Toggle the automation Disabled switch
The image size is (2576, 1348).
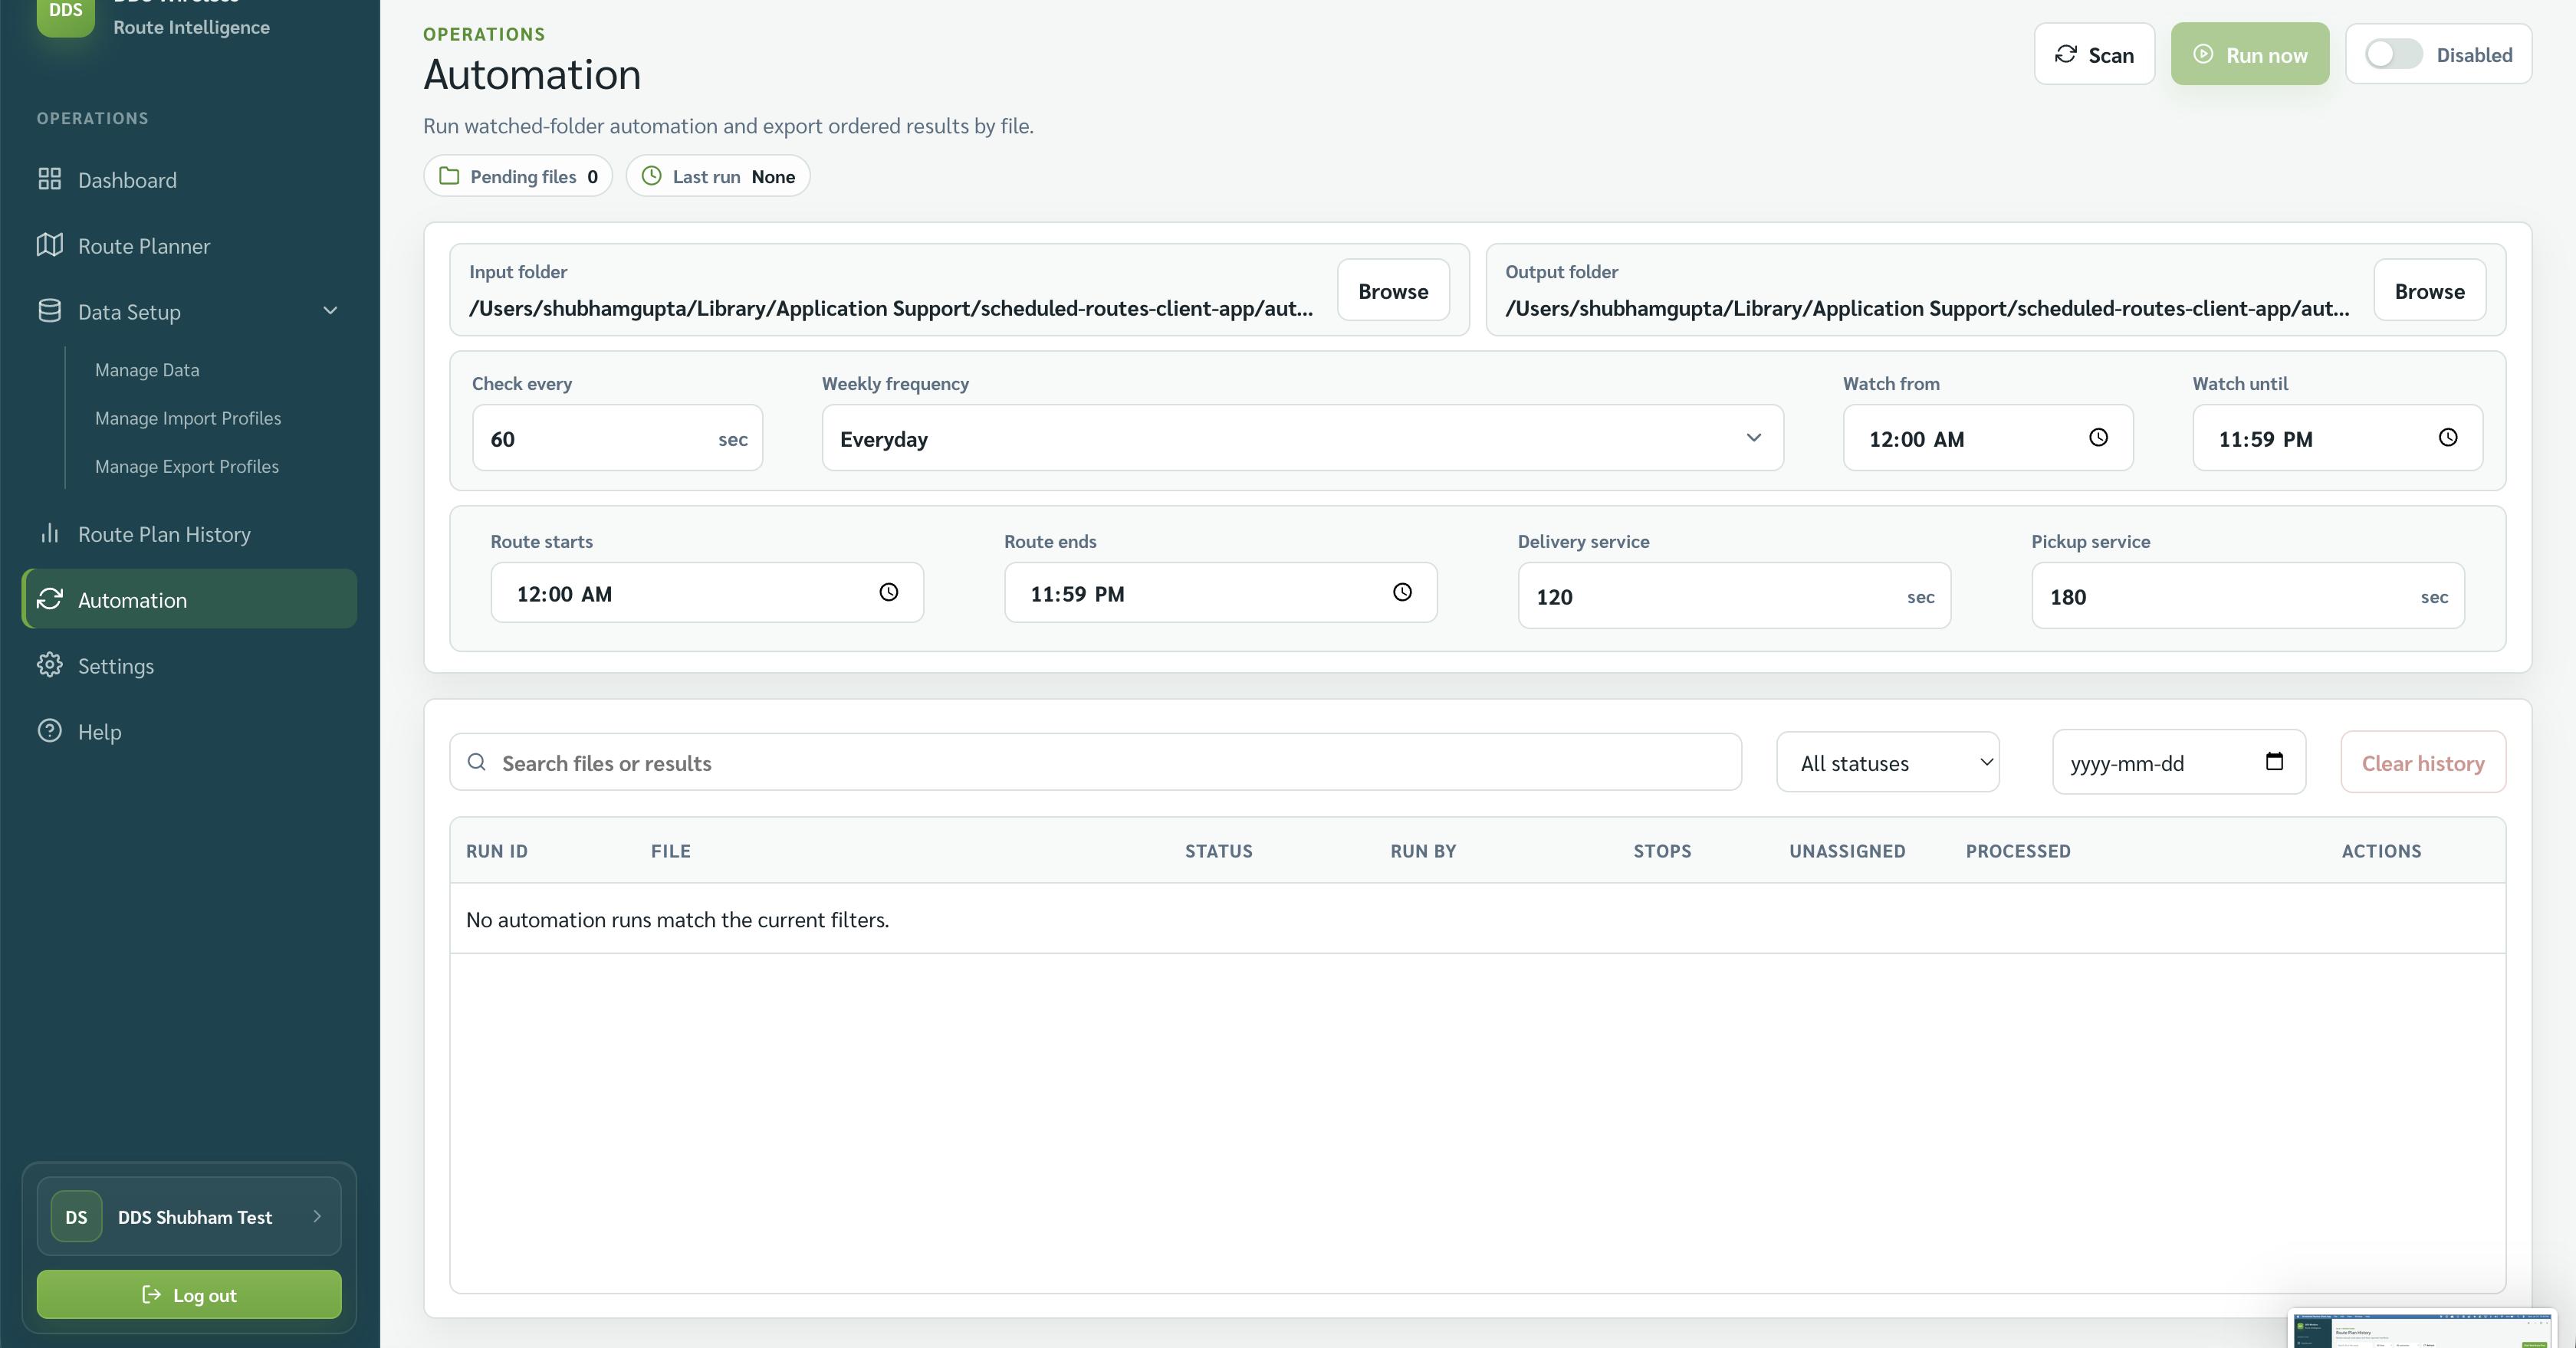point(2393,54)
